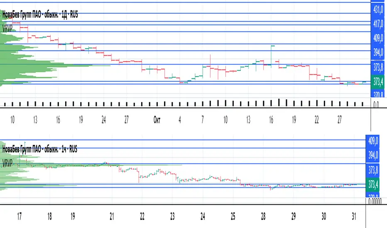The image size is (387, 228).
Task: Click date label 24 on hourly time axis
Action: tap(203, 216)
